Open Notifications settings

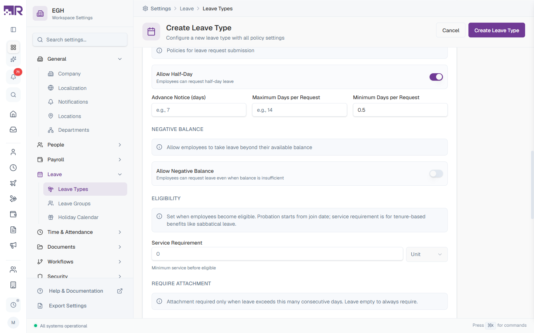pos(85,102)
